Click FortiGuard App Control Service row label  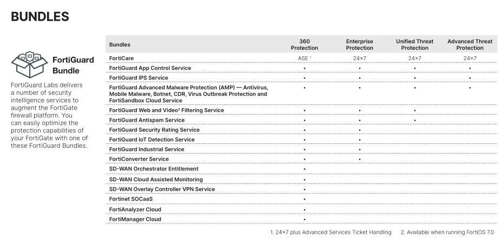[150, 68]
